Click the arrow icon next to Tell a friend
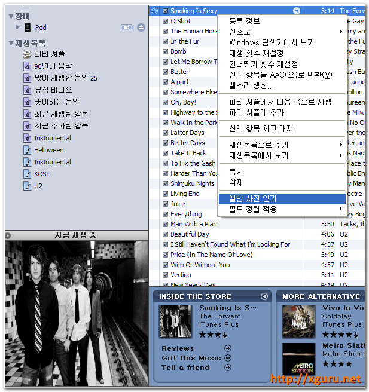 [x=228, y=367]
